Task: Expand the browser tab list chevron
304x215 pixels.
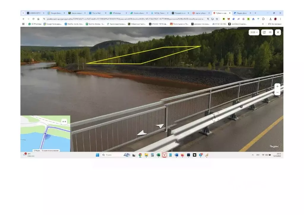Action: click(x=23, y=13)
